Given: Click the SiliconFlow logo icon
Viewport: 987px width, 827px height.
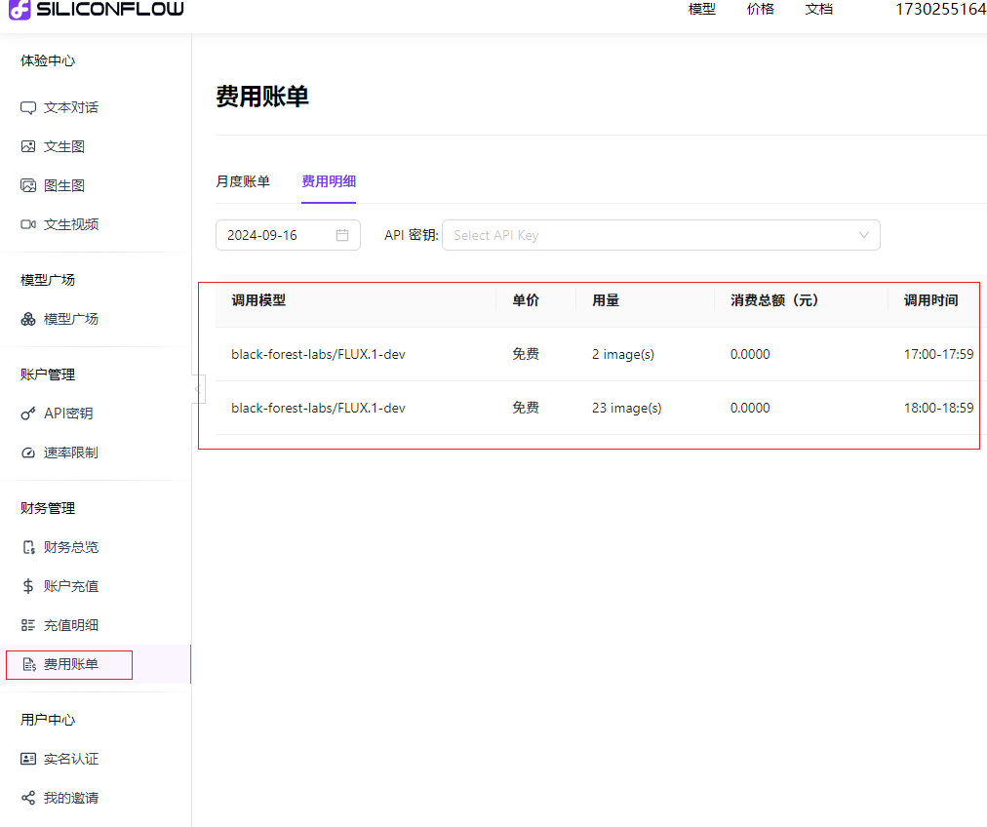Looking at the screenshot, I should pos(19,10).
